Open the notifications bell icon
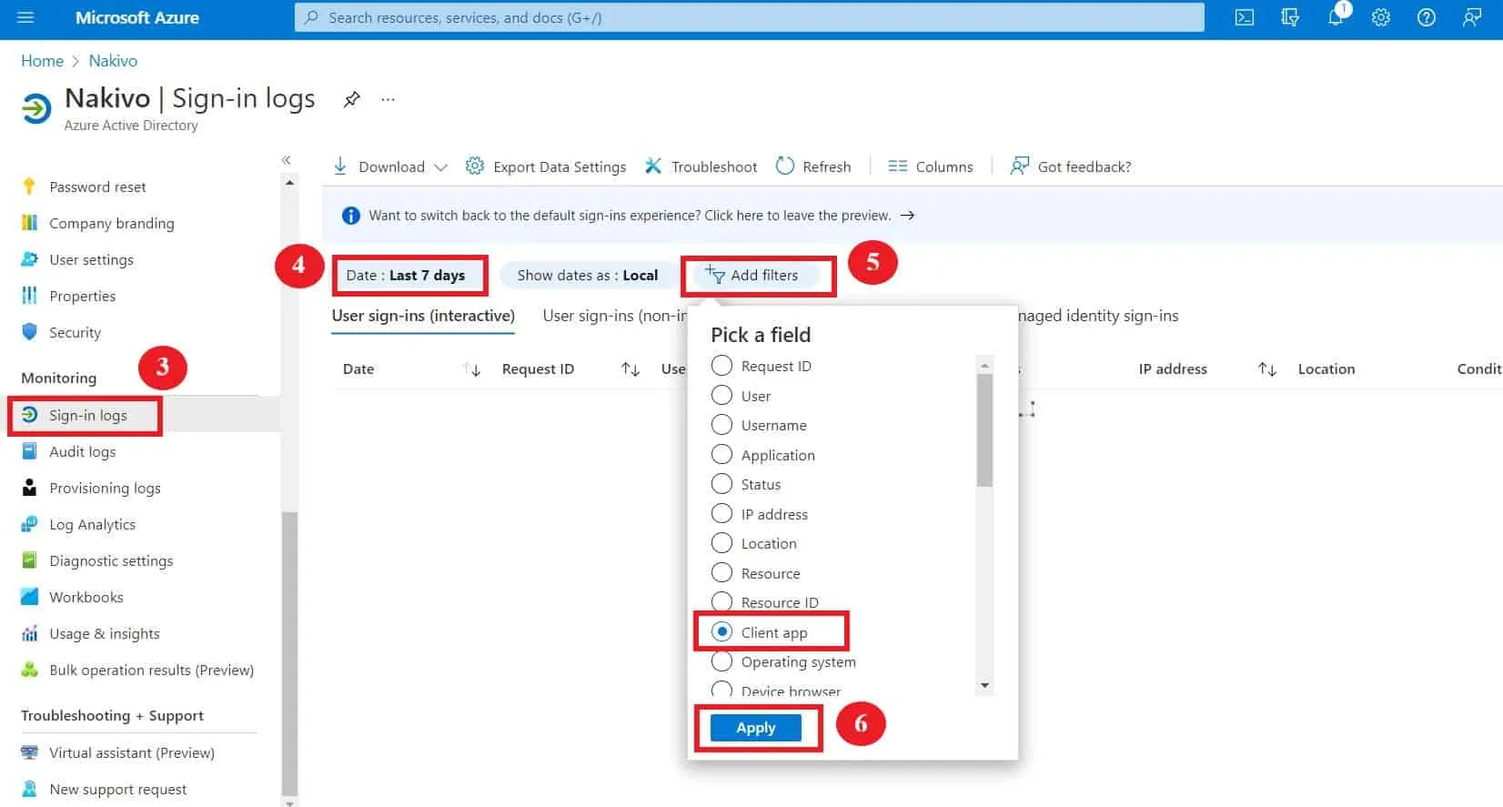The height and width of the screenshot is (807, 1503). click(1335, 17)
